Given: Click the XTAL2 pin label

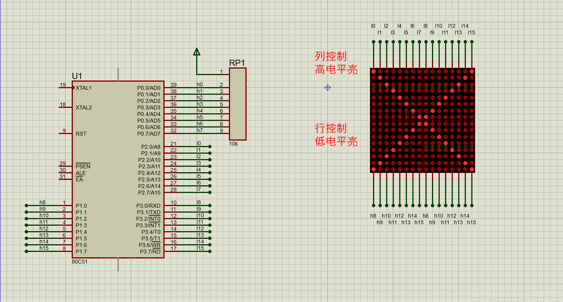Looking at the screenshot, I should (x=84, y=107).
